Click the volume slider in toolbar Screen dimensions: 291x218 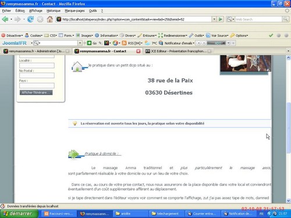click(216, 43)
